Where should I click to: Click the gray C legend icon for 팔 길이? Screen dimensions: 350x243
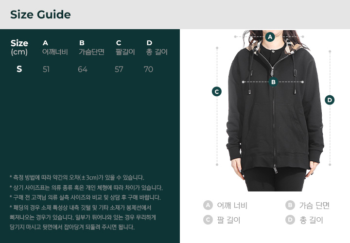tap(208, 220)
